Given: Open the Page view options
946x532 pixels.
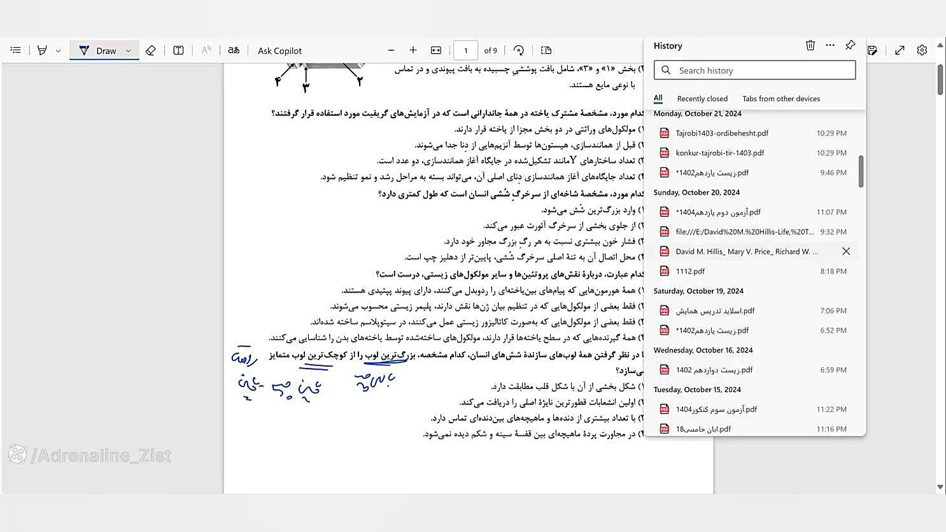Looking at the screenshot, I should coord(546,50).
